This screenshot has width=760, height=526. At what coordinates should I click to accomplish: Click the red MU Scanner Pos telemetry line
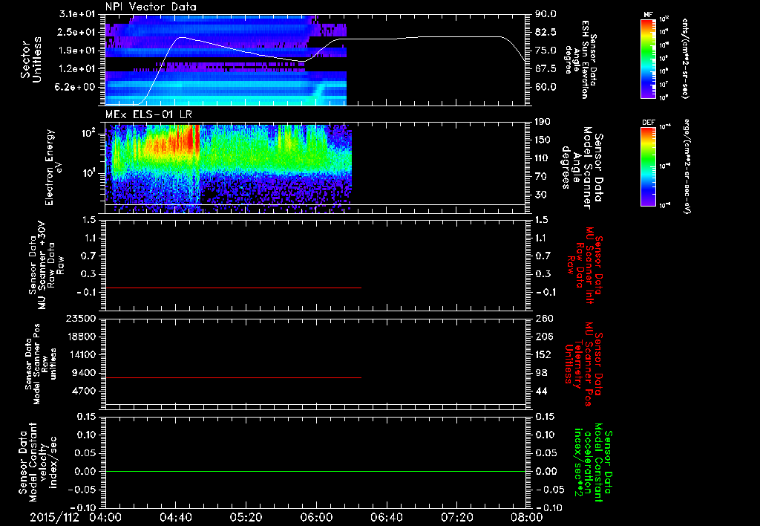pyautogui.click(x=233, y=377)
